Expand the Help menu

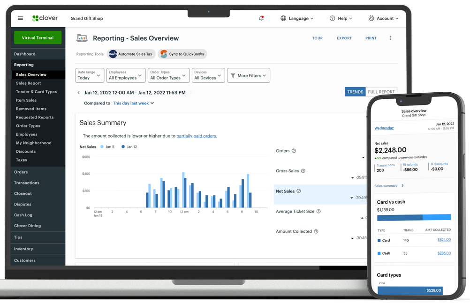click(x=341, y=18)
